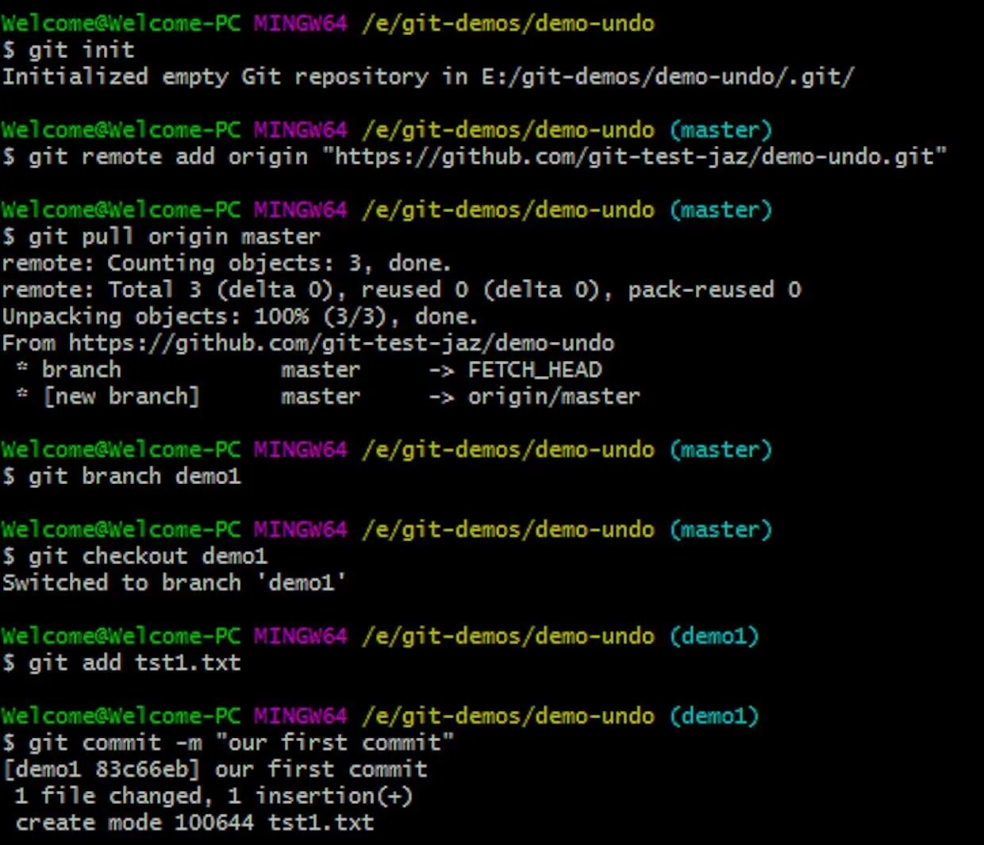Click the 'Unpacking objects: 100% (3/3)' line
Screen dimensions: 984x845
(240, 317)
